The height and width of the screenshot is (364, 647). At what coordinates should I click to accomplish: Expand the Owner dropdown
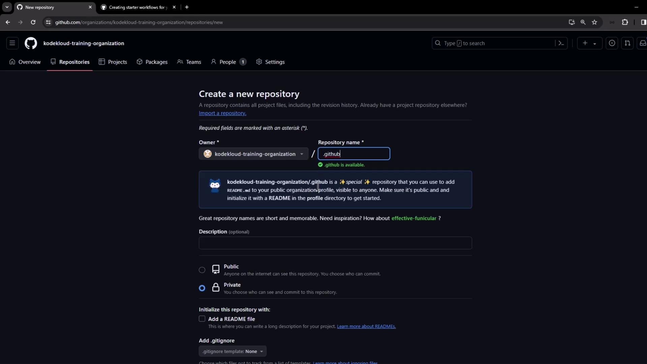point(253,154)
